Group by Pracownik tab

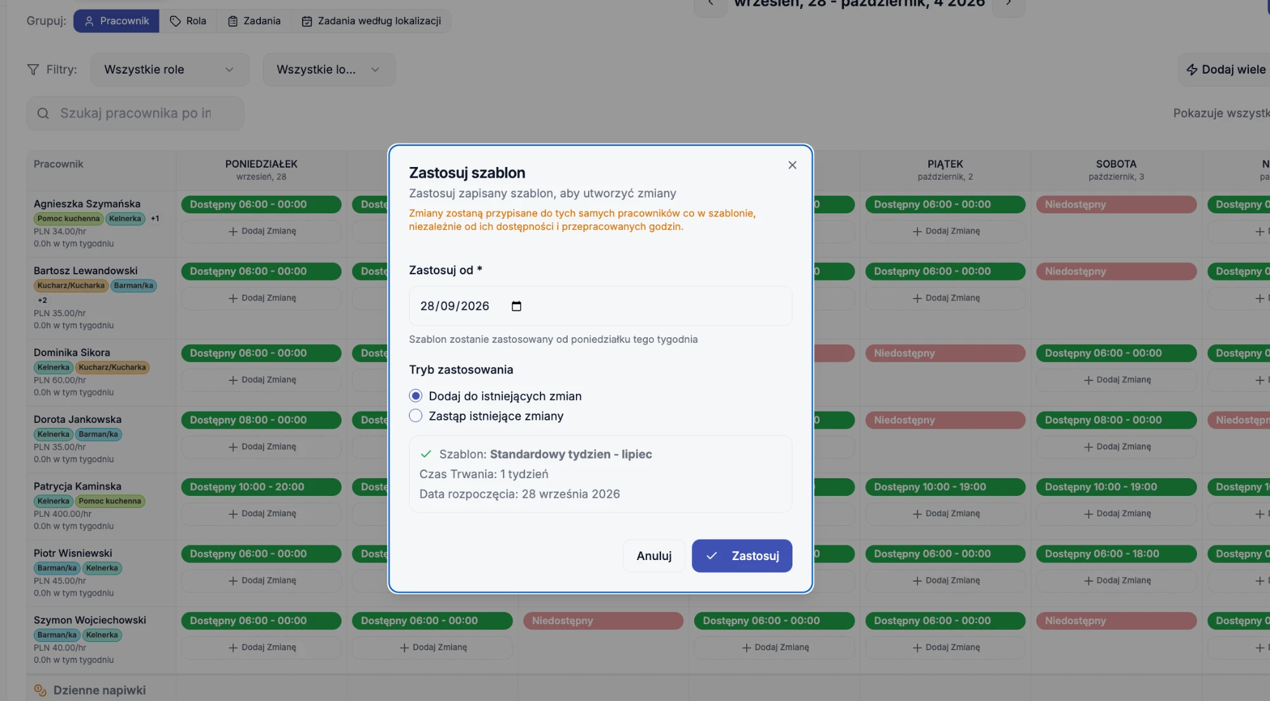(x=116, y=21)
